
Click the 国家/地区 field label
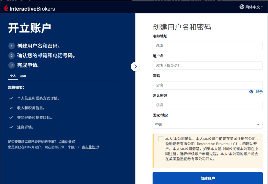pyautogui.click(x=160, y=115)
